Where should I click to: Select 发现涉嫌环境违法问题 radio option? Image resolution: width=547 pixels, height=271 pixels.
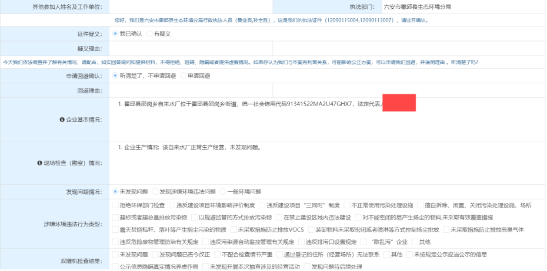click(x=155, y=192)
